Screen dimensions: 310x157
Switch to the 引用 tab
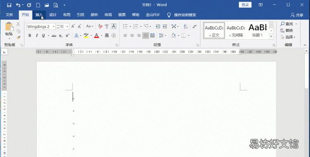pyautogui.click(x=81, y=15)
